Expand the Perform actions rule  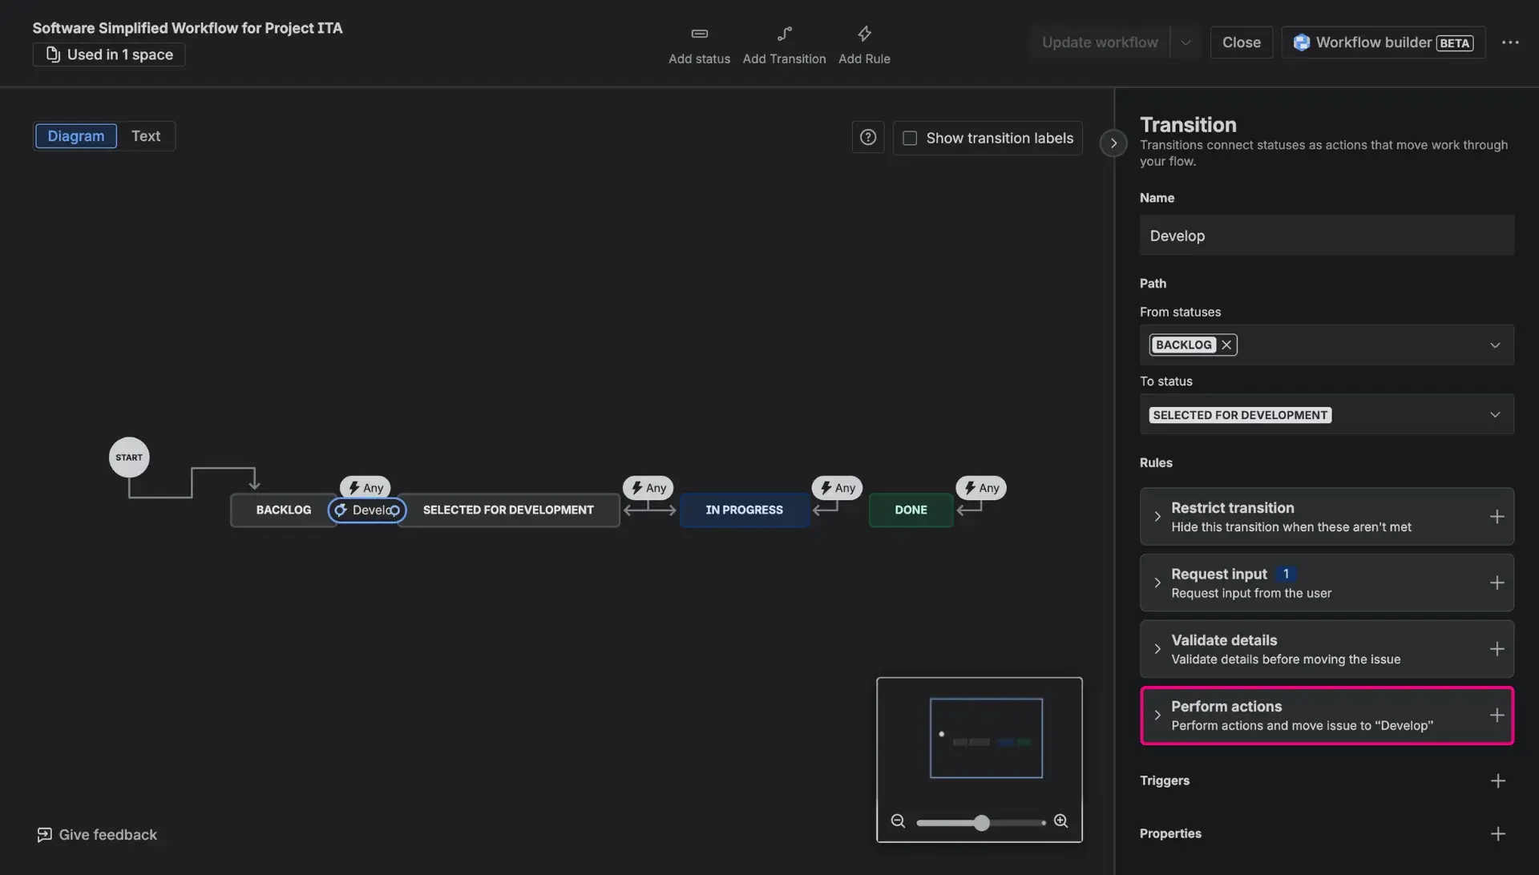coord(1157,715)
